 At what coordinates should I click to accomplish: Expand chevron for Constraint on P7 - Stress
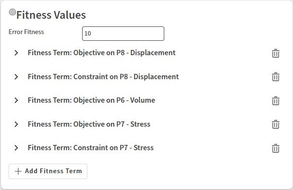[16, 148]
